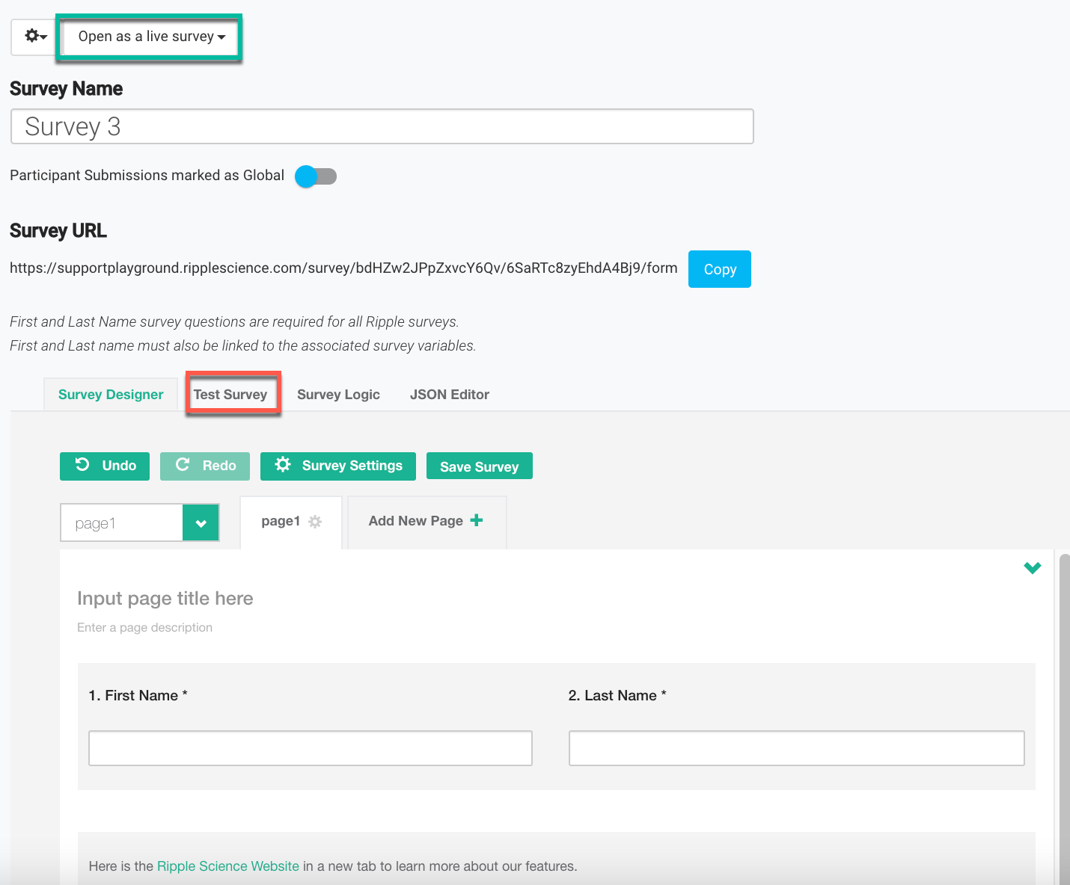Screen dimensions: 1070x885
Task: Copy the survey URL
Action: click(x=719, y=269)
